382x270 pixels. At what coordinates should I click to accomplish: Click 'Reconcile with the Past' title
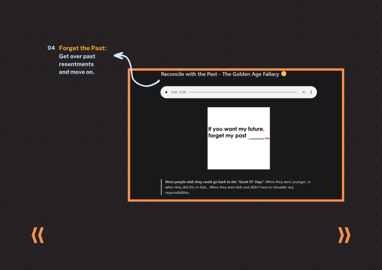(220, 74)
